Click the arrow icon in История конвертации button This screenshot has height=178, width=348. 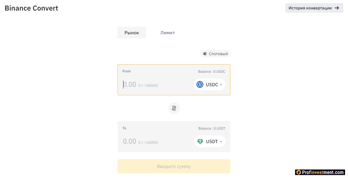click(337, 8)
